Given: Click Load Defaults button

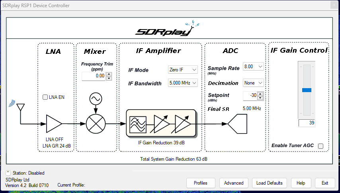Looking at the screenshot, I should coord(269,183).
